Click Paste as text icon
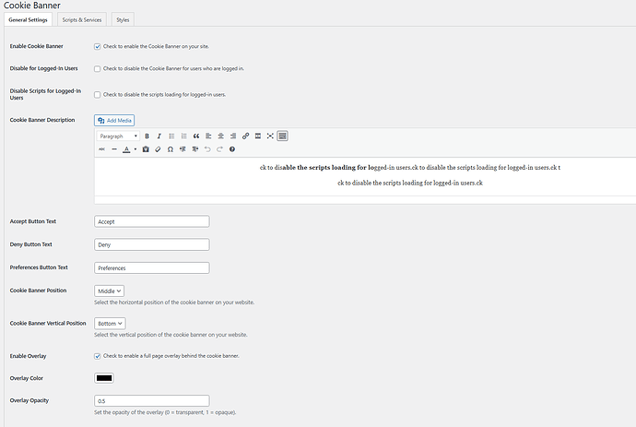Screen dimensions: 636x427 click(146, 149)
